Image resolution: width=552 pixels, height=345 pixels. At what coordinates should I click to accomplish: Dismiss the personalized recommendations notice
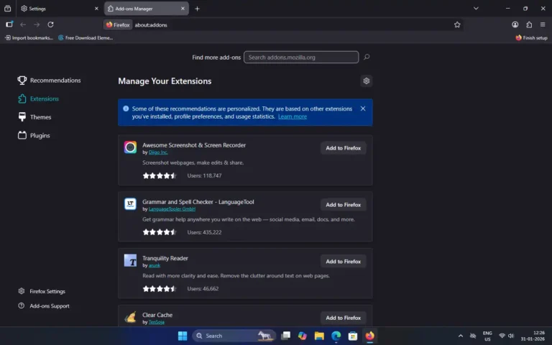point(363,109)
